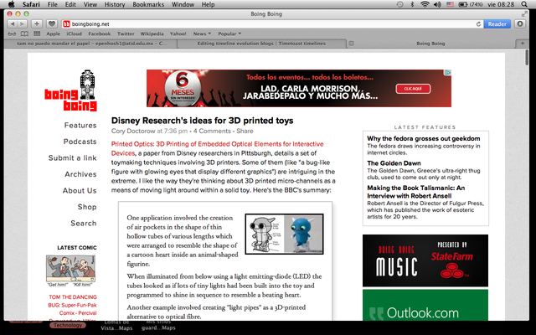
Task: Open the Robert Ansell interview feature
Action: pyautogui.click(x=416, y=192)
